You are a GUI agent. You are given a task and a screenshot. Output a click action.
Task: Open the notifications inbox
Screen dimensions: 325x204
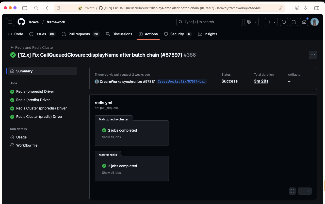[x=304, y=22]
